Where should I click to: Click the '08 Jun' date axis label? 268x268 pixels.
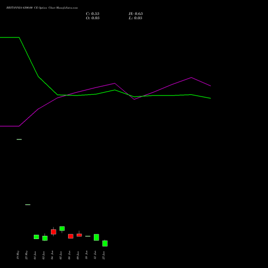coord(69,255)
